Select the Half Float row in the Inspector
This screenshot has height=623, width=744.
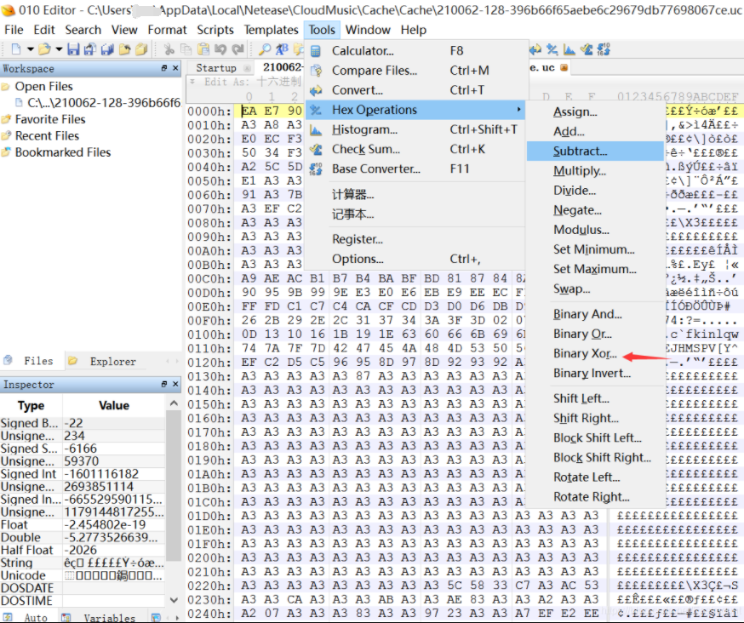[x=83, y=550]
